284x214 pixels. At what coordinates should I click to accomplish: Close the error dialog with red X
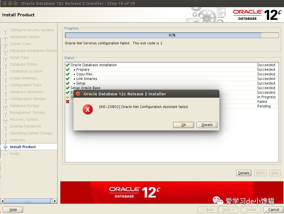pyautogui.click(x=78, y=94)
